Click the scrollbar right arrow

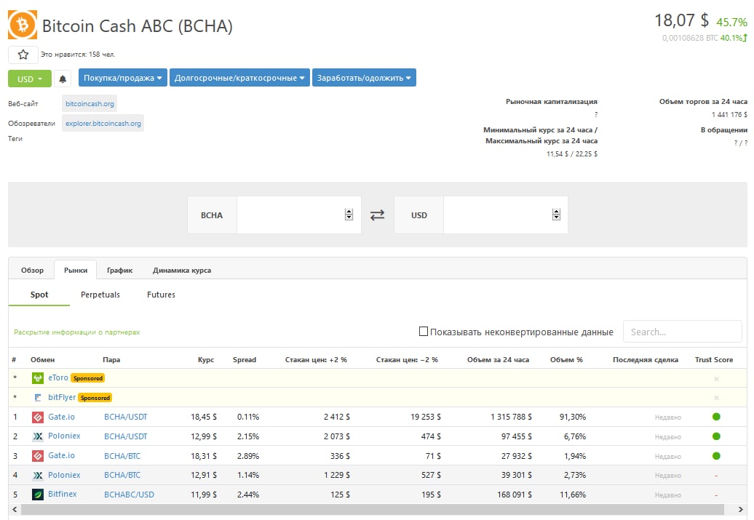click(740, 509)
